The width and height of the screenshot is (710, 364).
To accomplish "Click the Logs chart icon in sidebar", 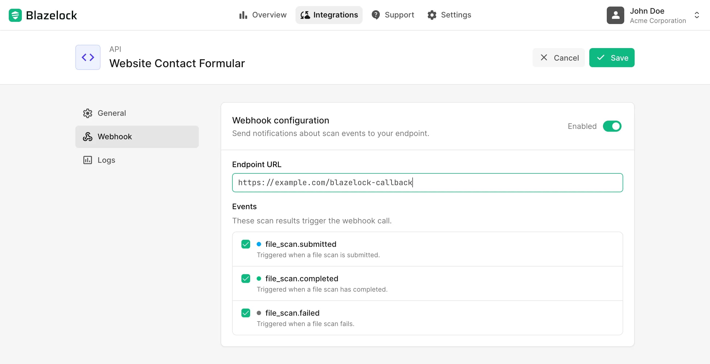I will pos(87,160).
